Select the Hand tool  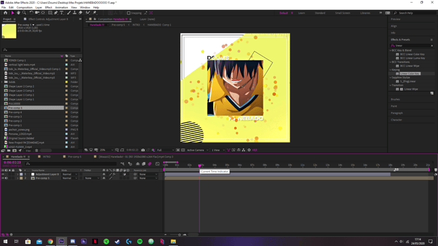click(x=18, y=13)
